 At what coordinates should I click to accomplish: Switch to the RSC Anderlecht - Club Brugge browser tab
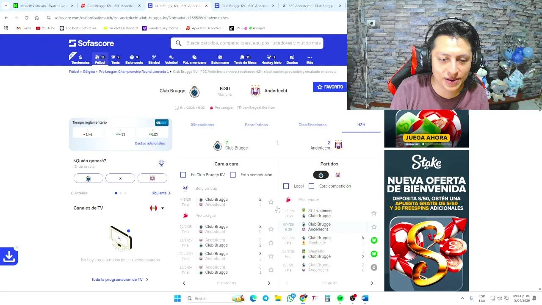pyautogui.click(x=312, y=6)
